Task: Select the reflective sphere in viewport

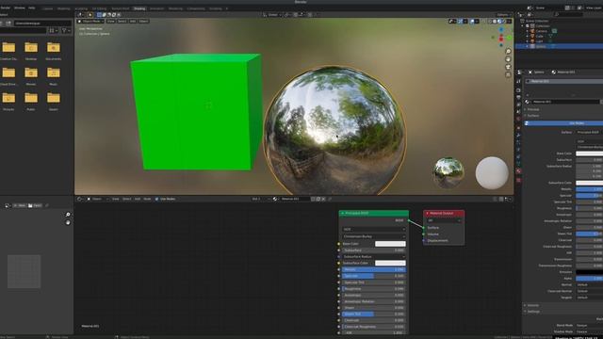Action: [334, 131]
